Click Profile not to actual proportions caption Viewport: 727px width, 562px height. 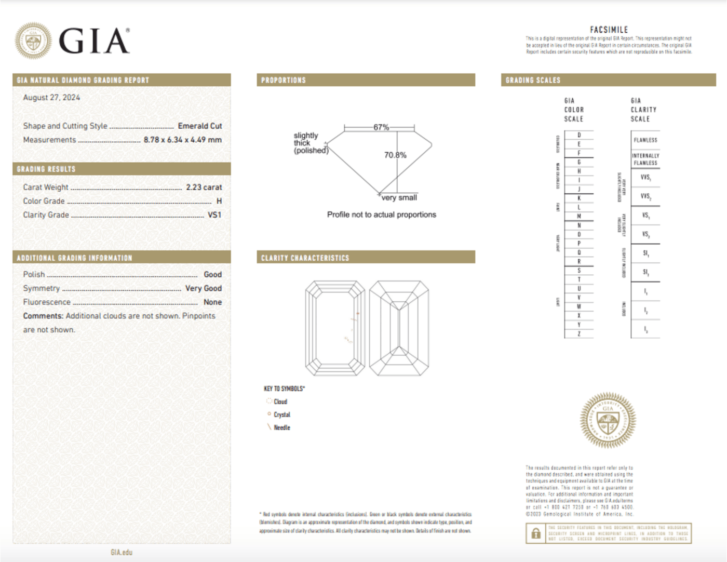pyautogui.click(x=382, y=215)
